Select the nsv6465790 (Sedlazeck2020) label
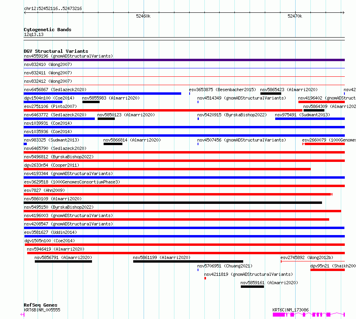This screenshot has height=319, width=356. click(x=55, y=148)
